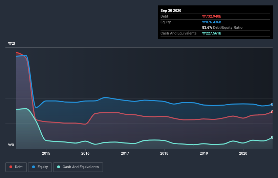Click the 2016 x-axis label
The image size is (278, 178).
pyautogui.click(x=85, y=153)
